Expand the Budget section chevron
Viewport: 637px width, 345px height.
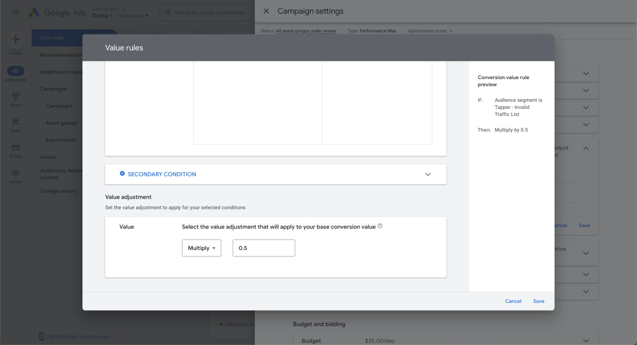click(x=586, y=341)
